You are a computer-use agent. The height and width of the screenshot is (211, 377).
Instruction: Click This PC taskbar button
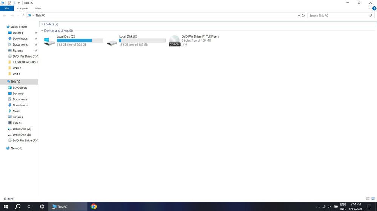pyautogui.click(x=68, y=207)
